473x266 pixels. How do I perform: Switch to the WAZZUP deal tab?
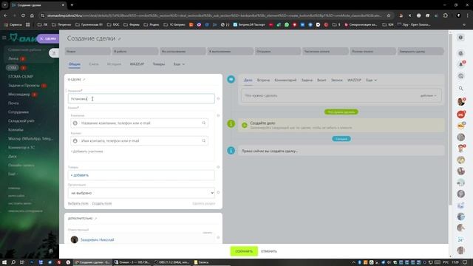(x=137, y=64)
